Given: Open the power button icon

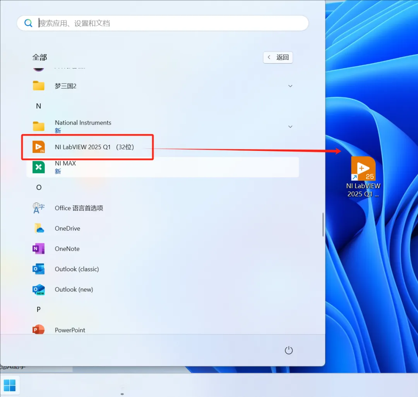Looking at the screenshot, I should [x=289, y=350].
